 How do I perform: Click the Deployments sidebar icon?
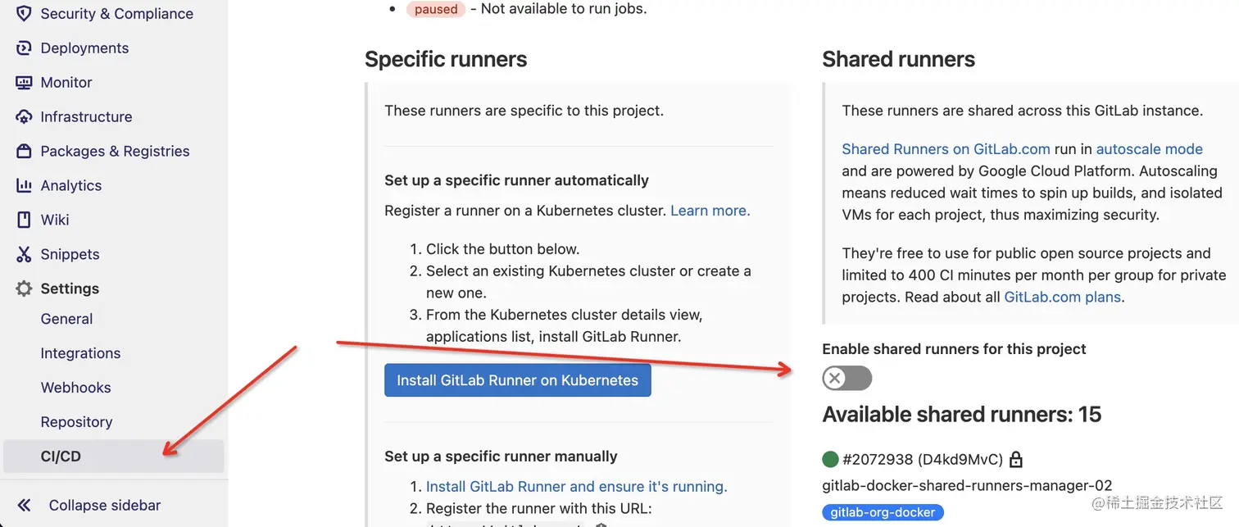[x=24, y=48]
